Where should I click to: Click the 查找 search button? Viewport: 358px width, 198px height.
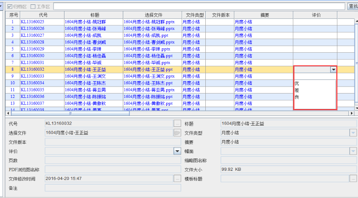(352, 6)
